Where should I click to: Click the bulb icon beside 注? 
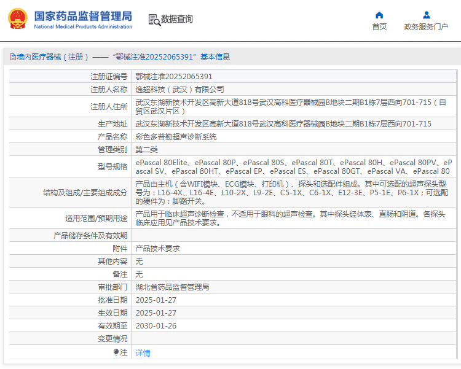click(116, 352)
